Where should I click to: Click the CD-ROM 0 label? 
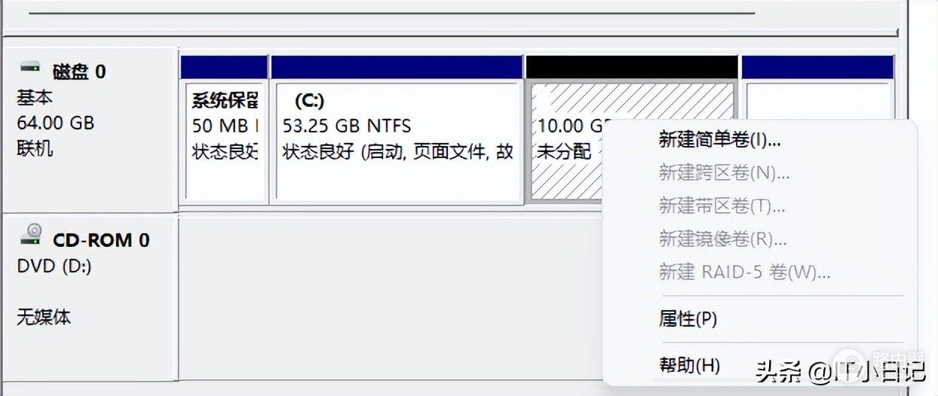point(101,240)
